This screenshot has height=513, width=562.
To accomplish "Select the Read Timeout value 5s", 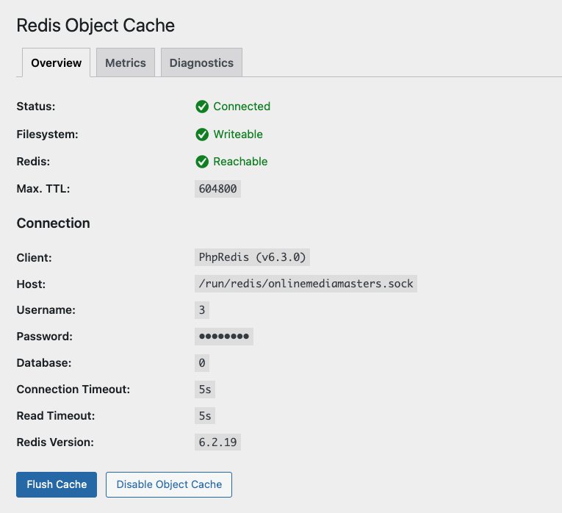I will click(205, 416).
